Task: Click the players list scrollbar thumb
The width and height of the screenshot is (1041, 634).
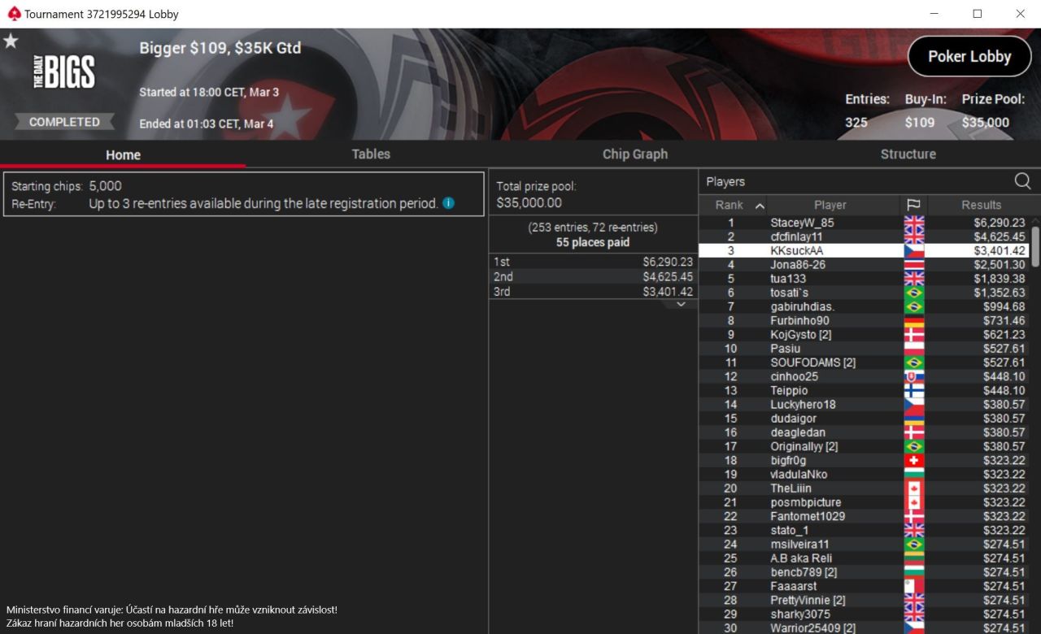Action: point(1035,246)
